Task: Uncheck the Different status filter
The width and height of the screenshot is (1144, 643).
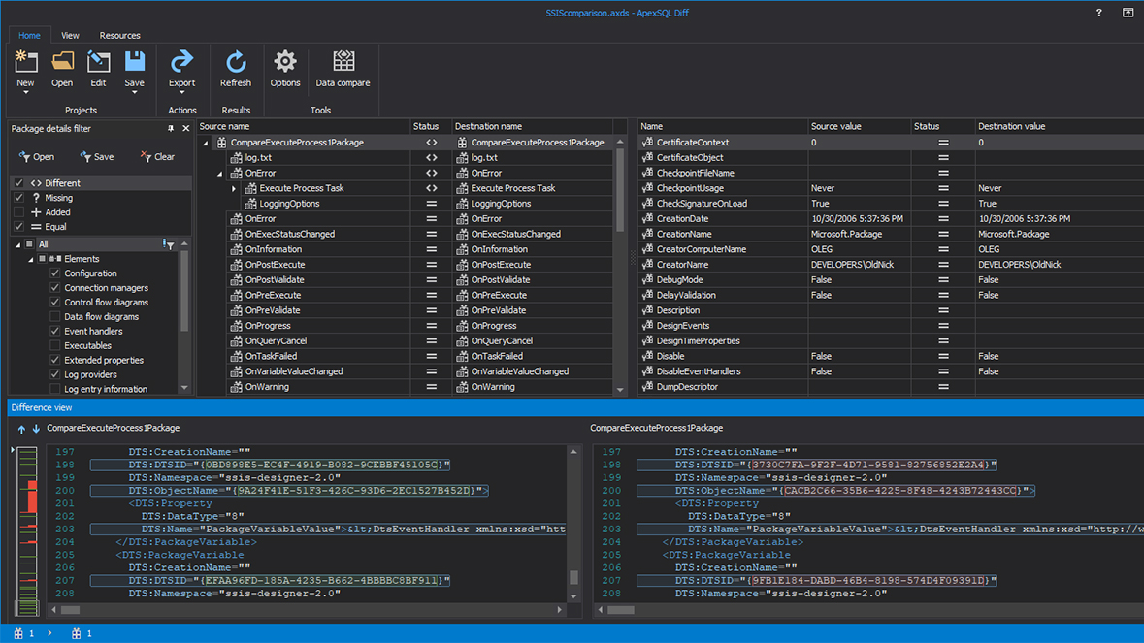Action: [18, 181]
